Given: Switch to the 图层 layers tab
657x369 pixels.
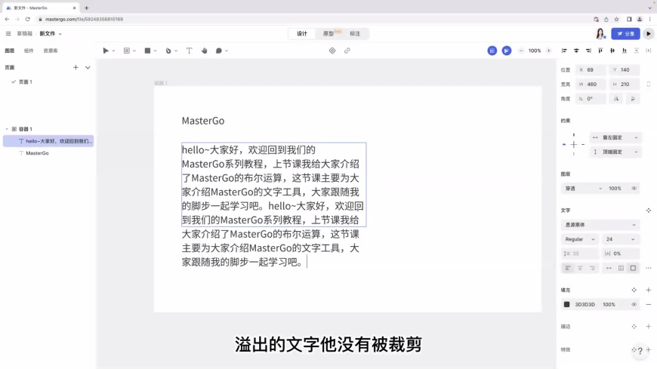Looking at the screenshot, I should [10, 51].
